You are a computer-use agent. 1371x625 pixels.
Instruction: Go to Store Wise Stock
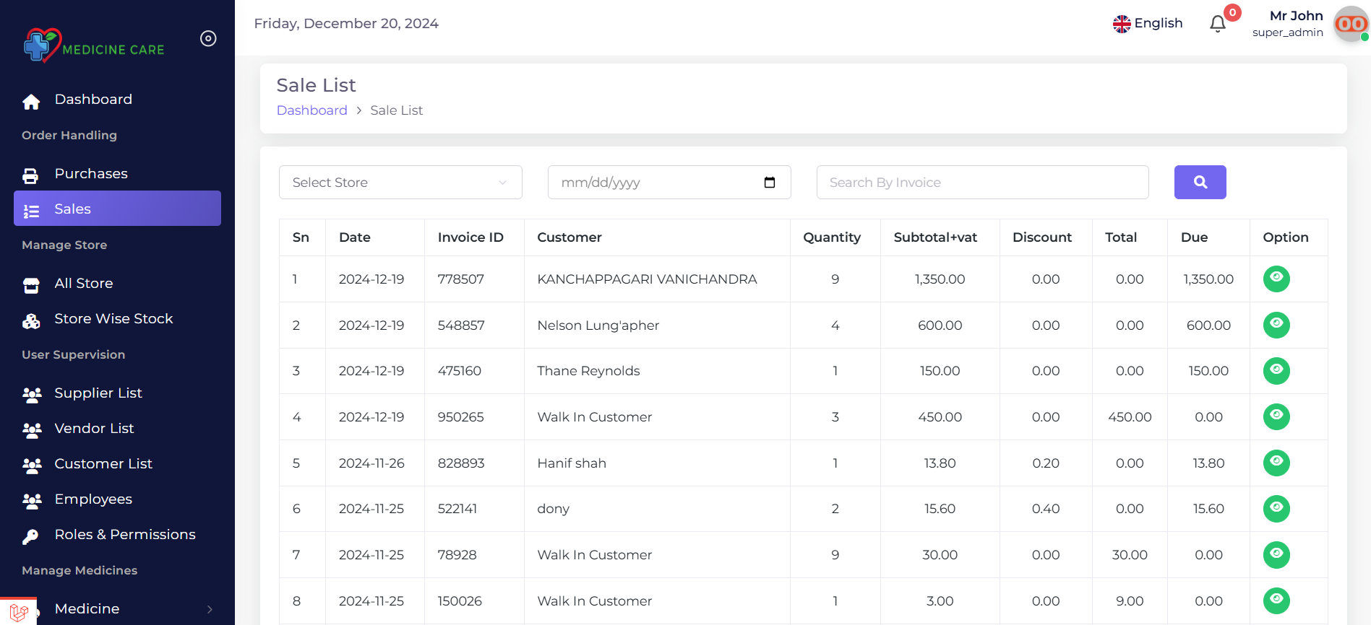click(113, 319)
